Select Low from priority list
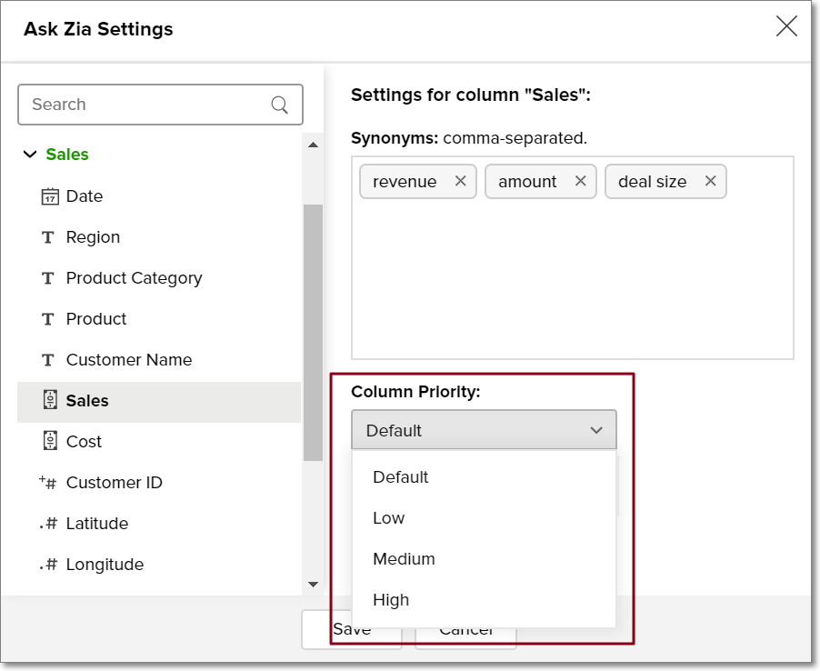820x671 pixels. (x=388, y=518)
